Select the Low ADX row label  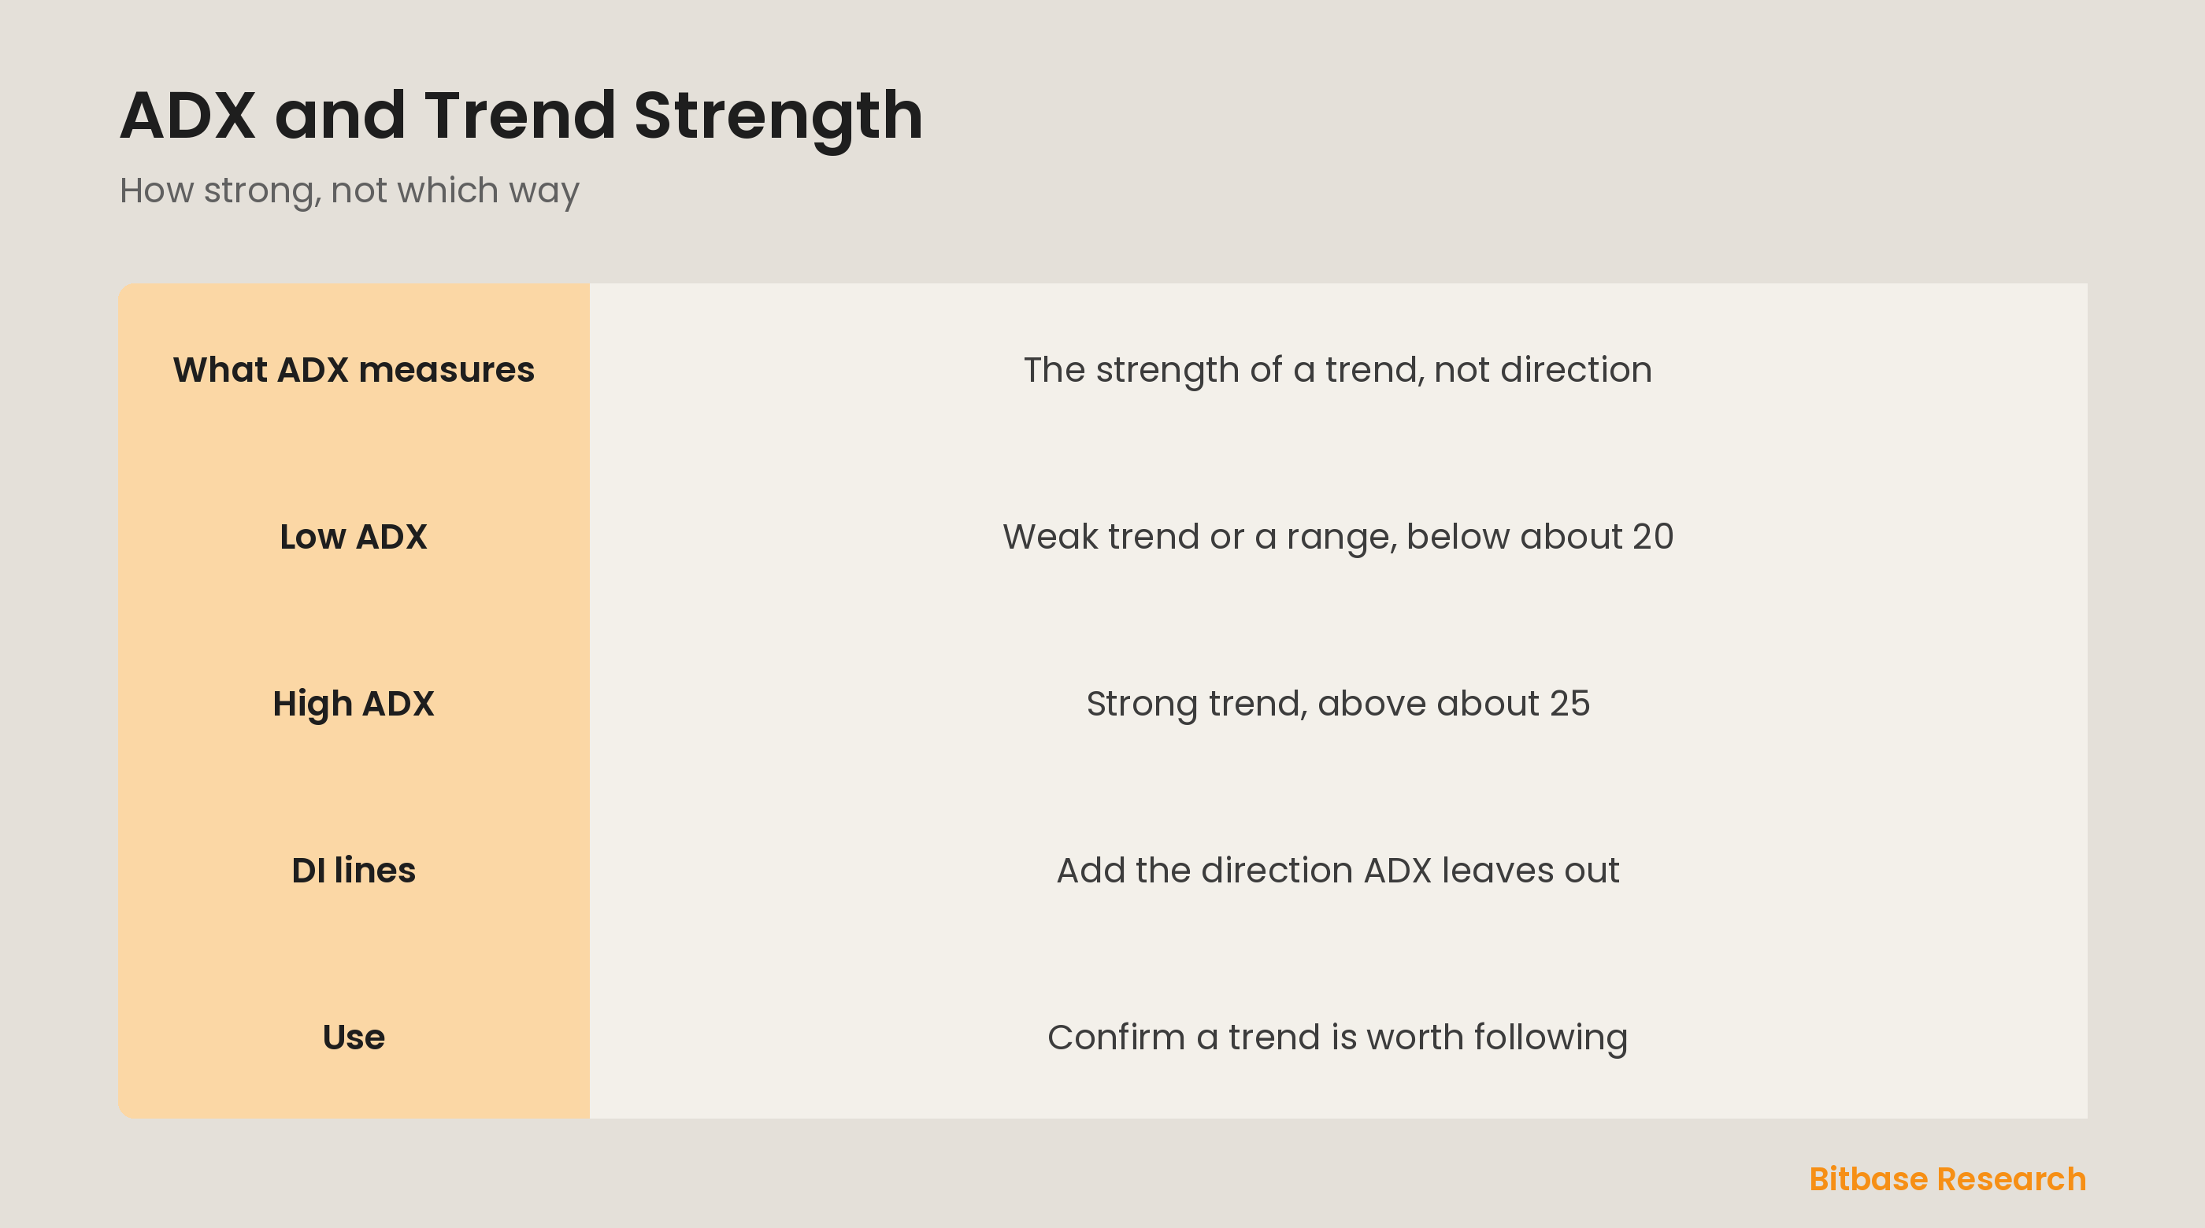point(354,537)
